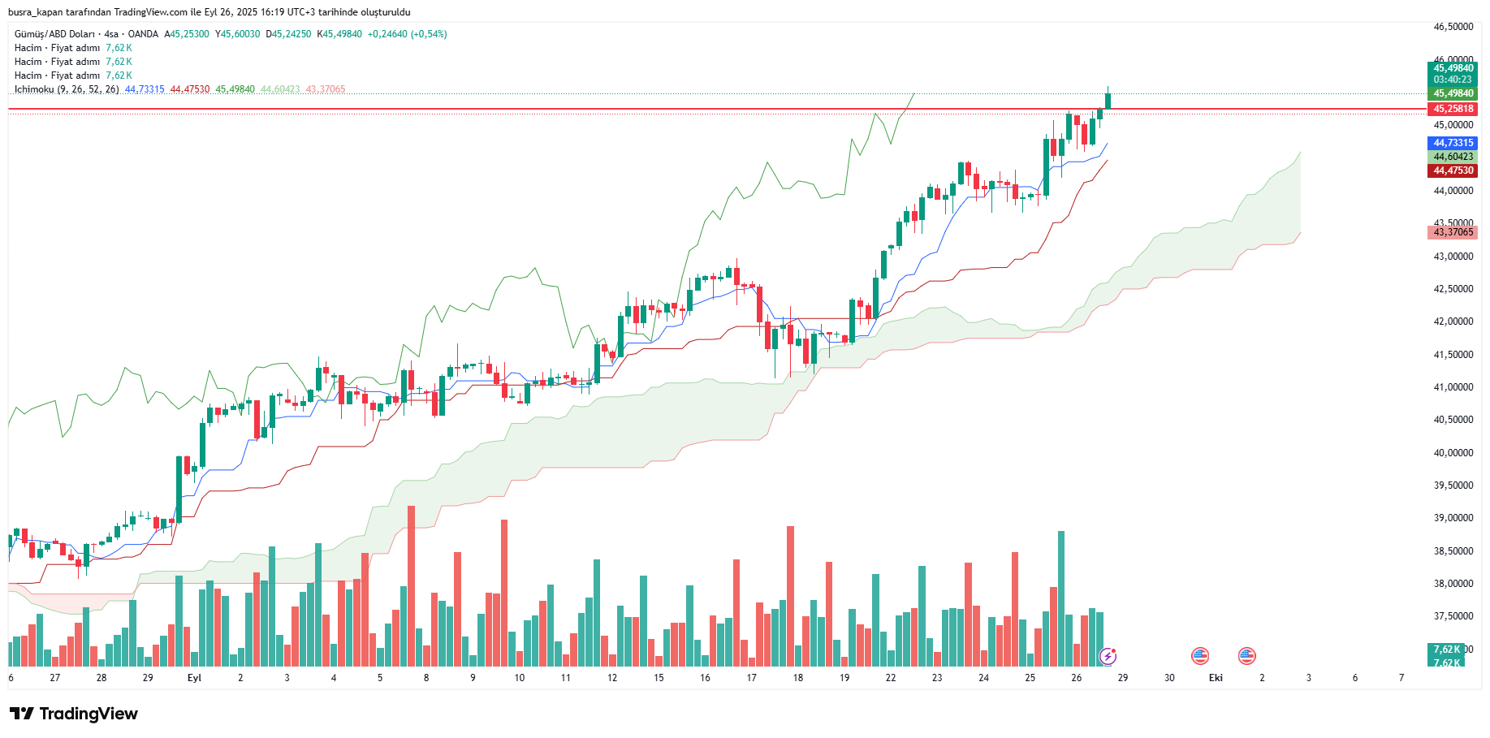Click the latest green candle on chart
Image resolution: width=1490 pixels, height=738 pixels.
pyautogui.click(x=1108, y=101)
